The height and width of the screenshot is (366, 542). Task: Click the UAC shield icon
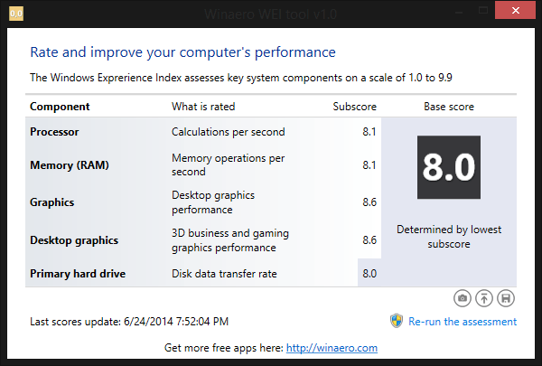click(396, 321)
